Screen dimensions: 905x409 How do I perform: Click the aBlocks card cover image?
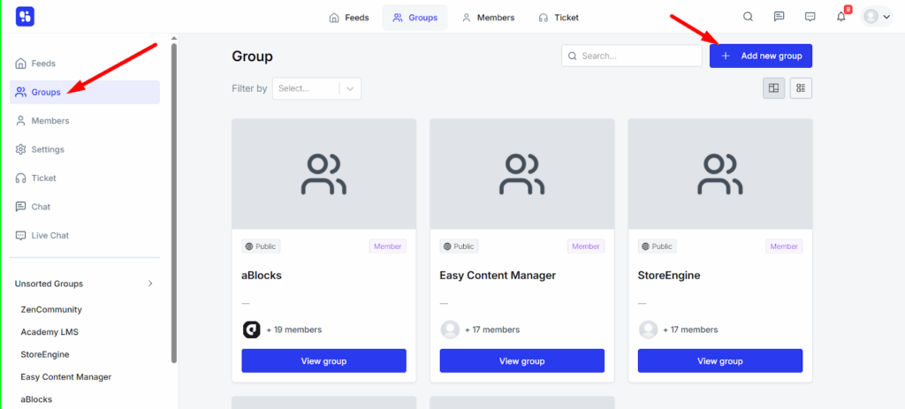[323, 174]
